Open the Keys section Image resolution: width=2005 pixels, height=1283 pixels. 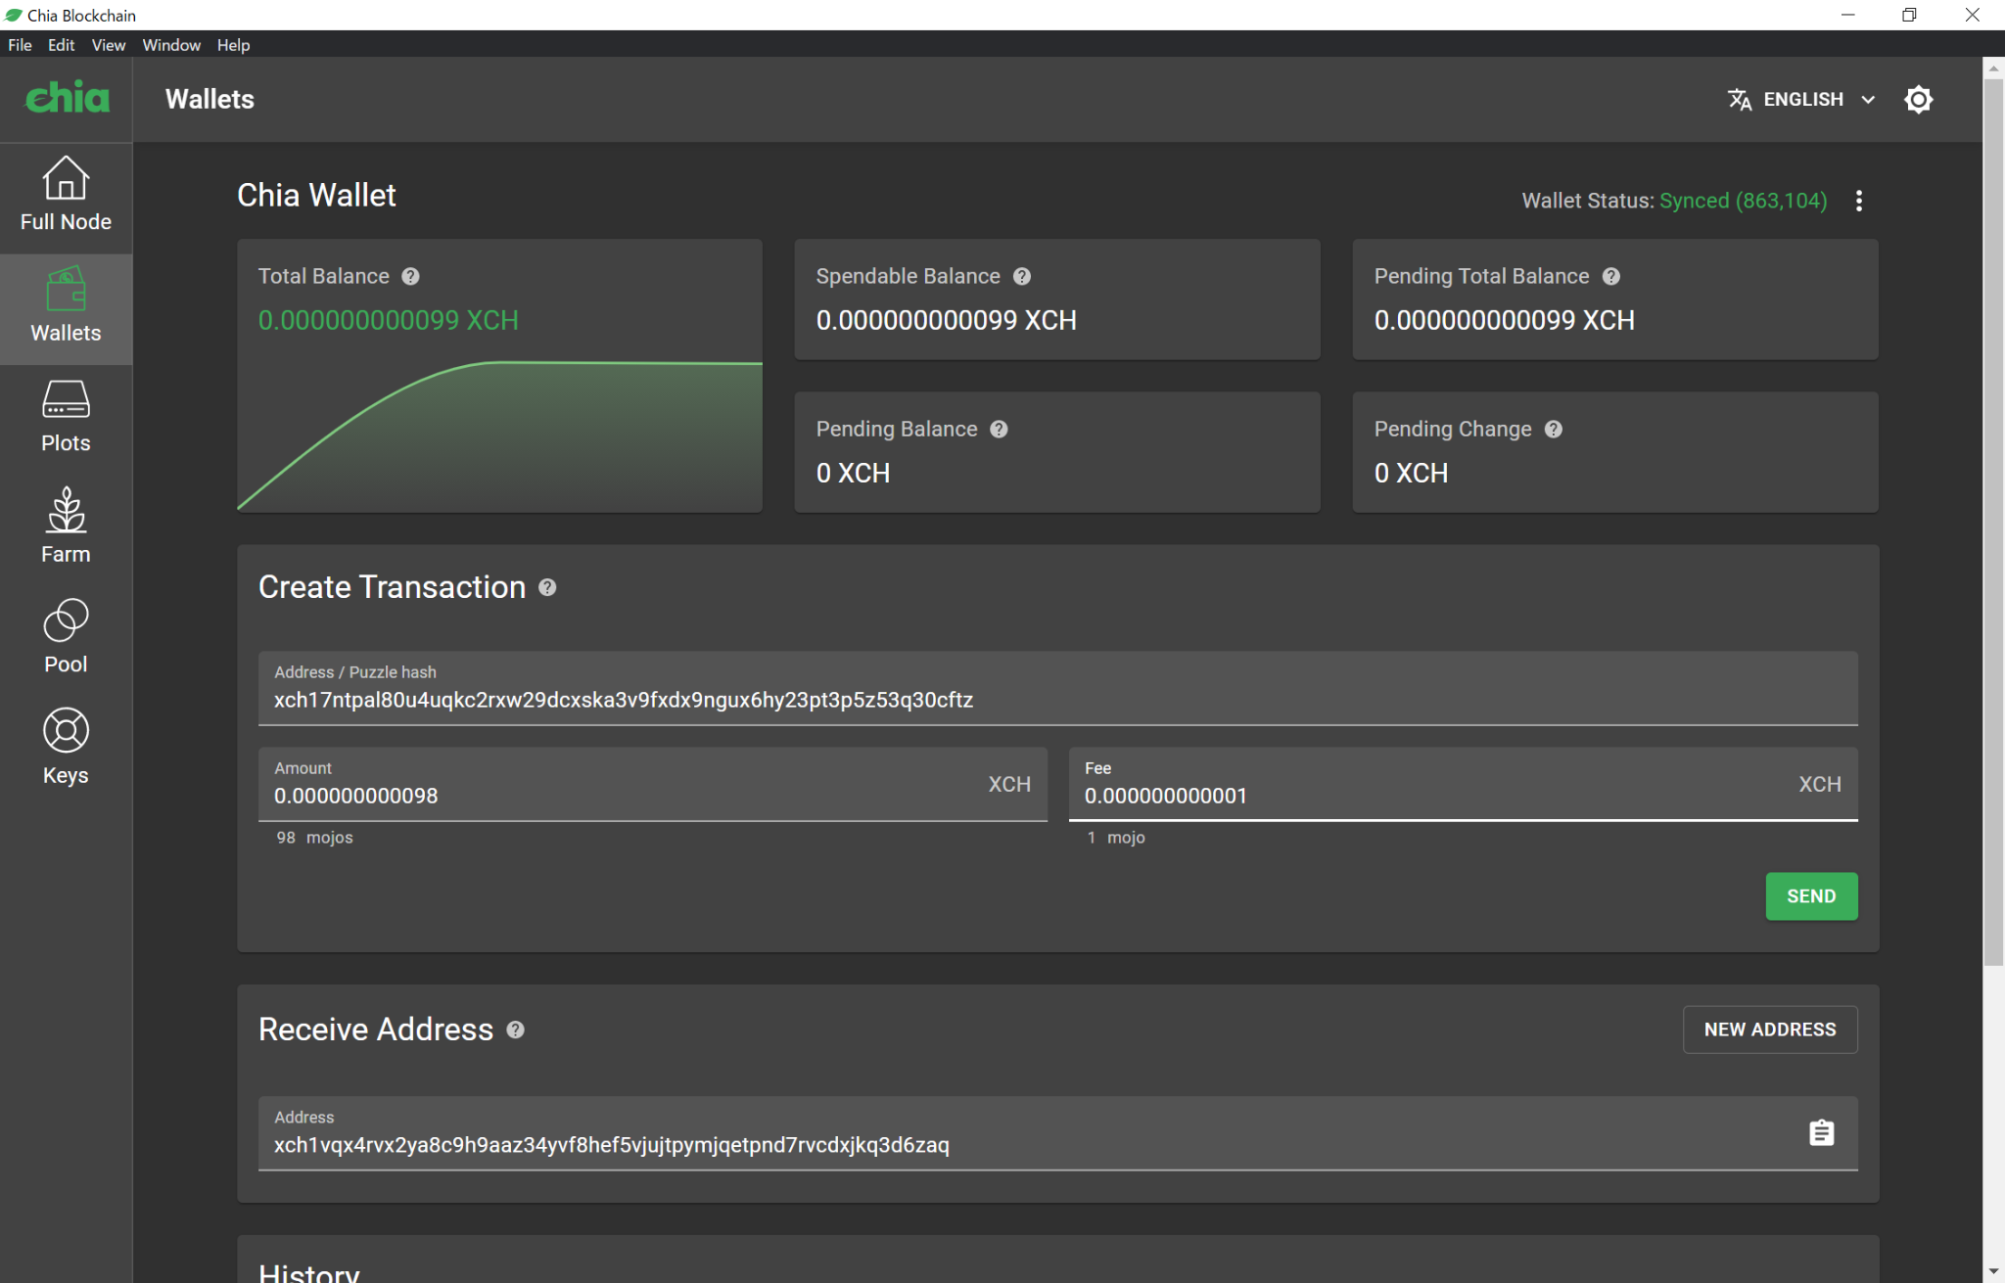tap(66, 749)
